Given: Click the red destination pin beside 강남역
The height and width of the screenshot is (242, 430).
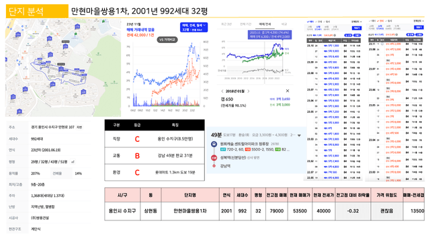Looking at the screenshot, I should click(214, 166).
